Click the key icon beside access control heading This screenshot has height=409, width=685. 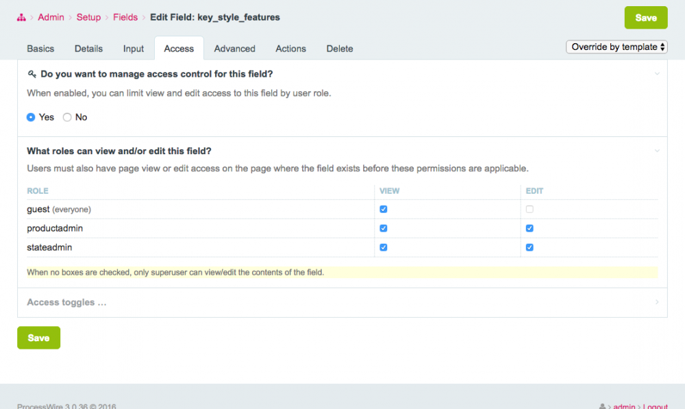(32, 73)
